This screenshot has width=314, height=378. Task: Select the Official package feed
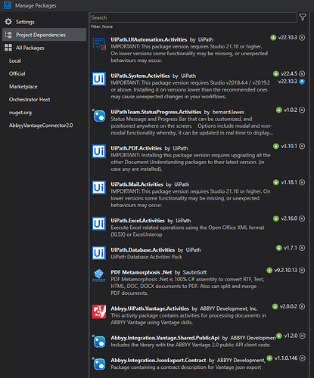pyautogui.click(x=17, y=73)
